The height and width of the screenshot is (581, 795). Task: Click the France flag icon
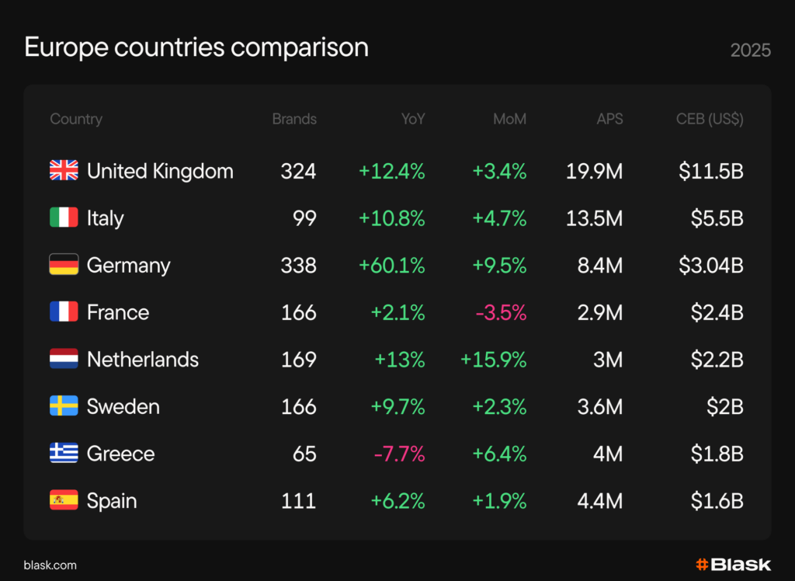tap(64, 312)
